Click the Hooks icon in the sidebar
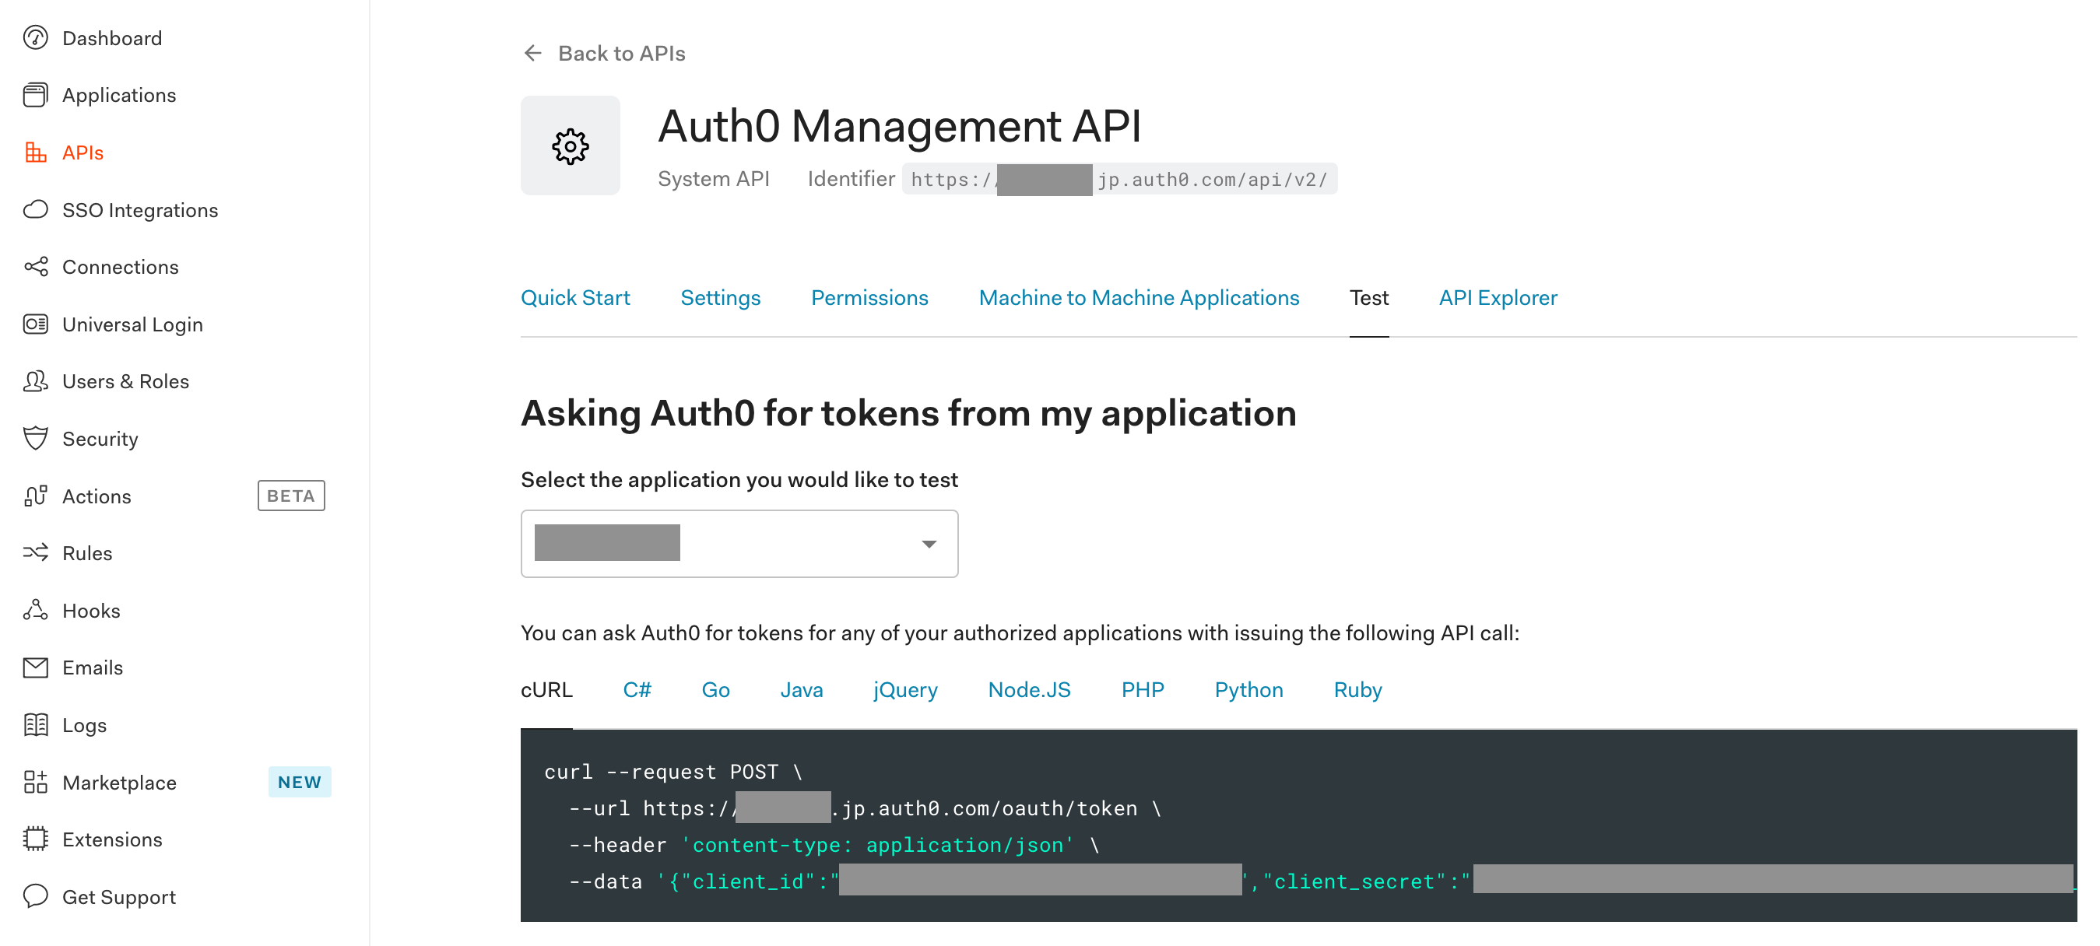2100x946 pixels. tap(37, 609)
